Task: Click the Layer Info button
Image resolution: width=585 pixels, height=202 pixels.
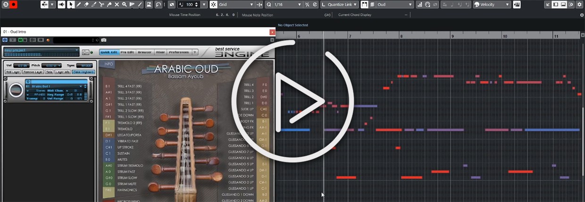Action: [63, 72]
